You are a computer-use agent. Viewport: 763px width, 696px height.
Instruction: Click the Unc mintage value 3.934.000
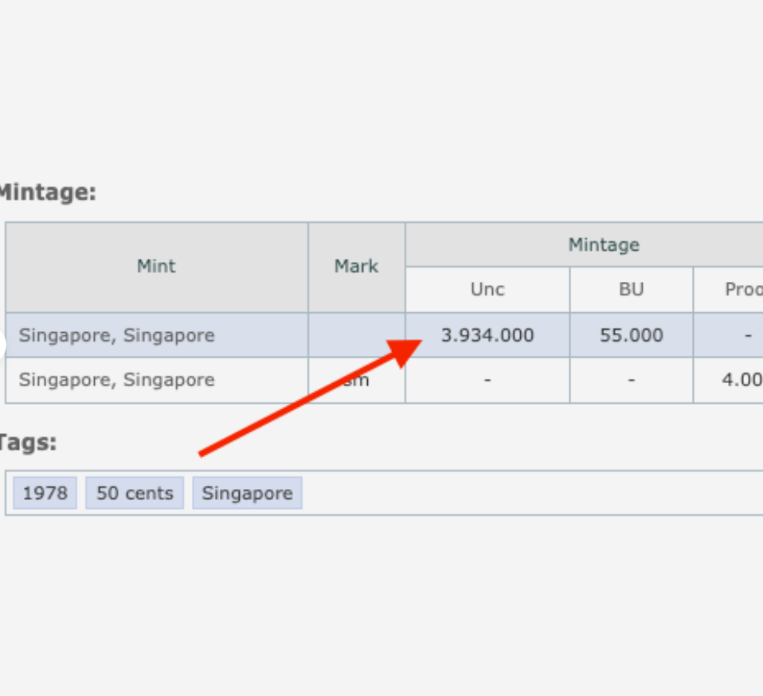[x=487, y=335]
